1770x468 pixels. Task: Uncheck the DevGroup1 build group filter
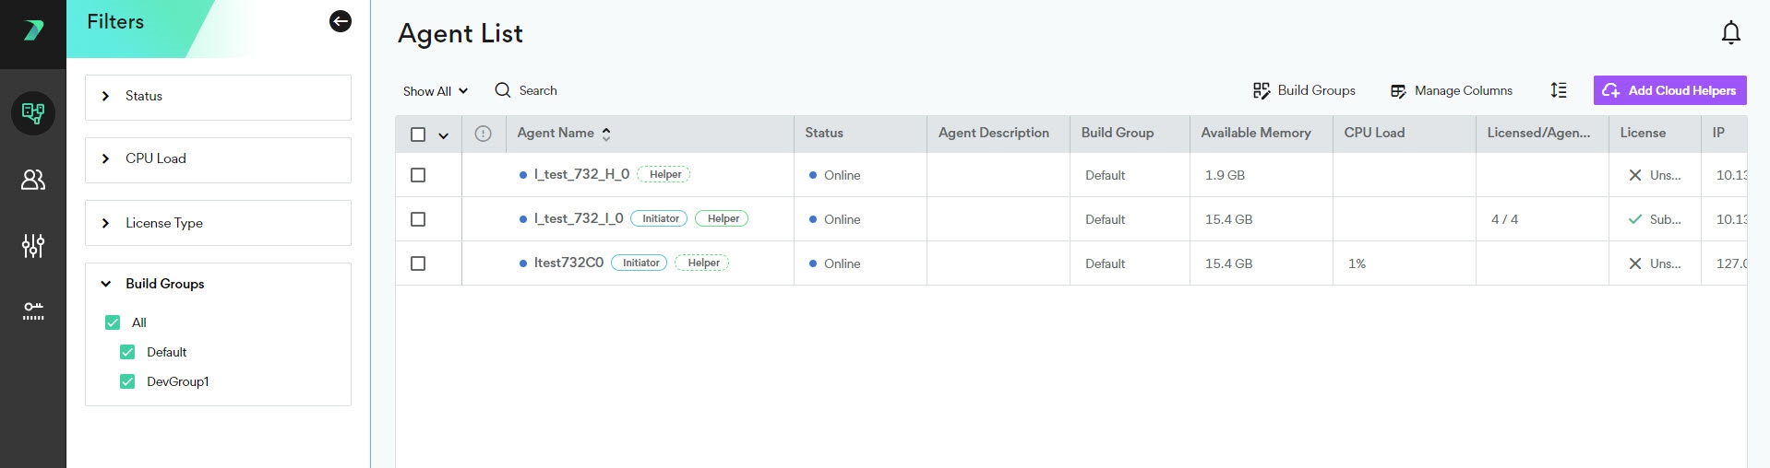click(x=127, y=381)
